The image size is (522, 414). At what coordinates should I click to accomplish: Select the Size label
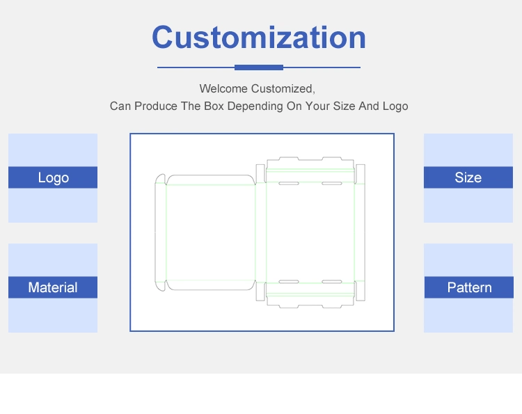click(468, 177)
